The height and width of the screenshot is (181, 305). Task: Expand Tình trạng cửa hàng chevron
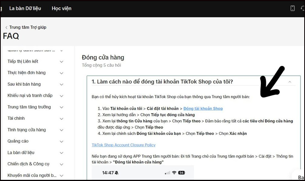pos(61,130)
